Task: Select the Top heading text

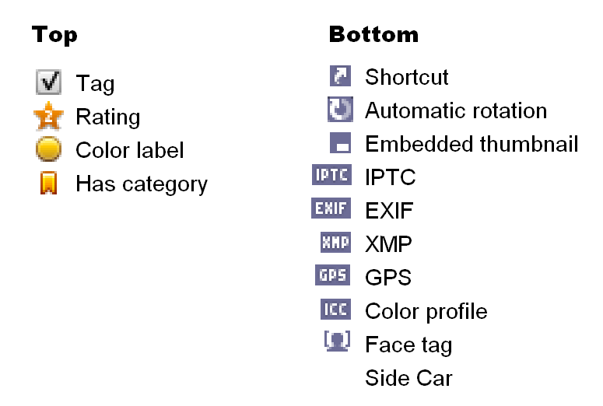Action: point(54,35)
